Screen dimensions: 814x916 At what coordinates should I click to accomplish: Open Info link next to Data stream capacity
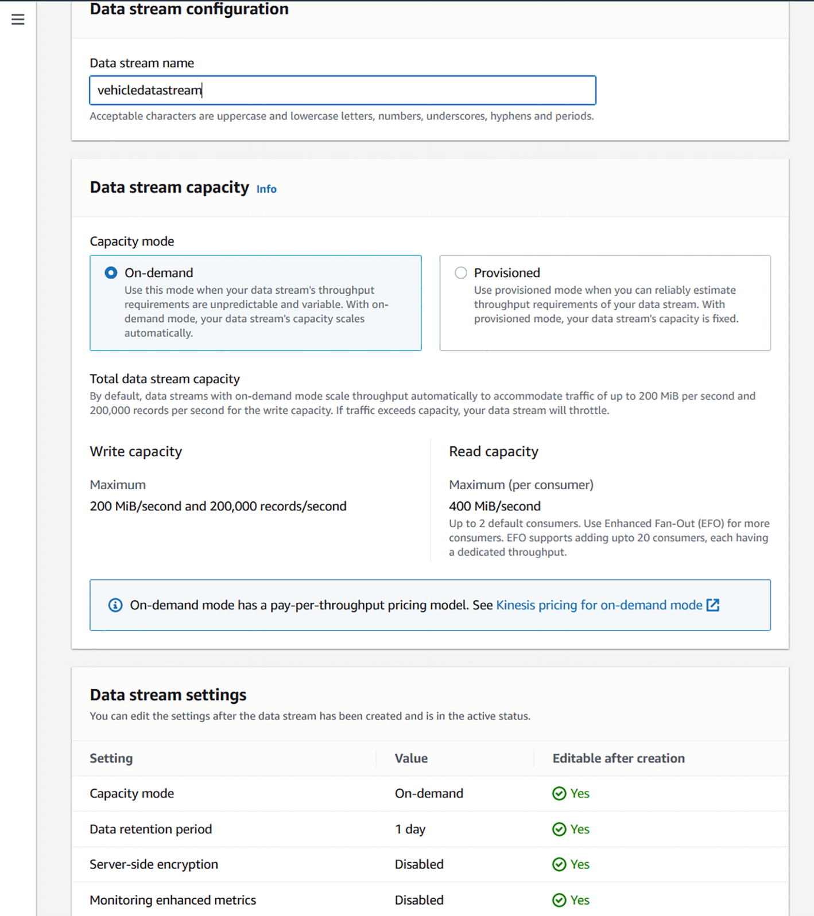click(266, 189)
